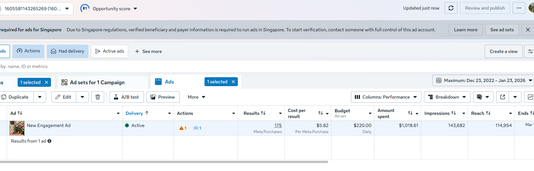Open the Breakdown dropdown
The height and width of the screenshot is (171, 534).
tap(447, 97)
